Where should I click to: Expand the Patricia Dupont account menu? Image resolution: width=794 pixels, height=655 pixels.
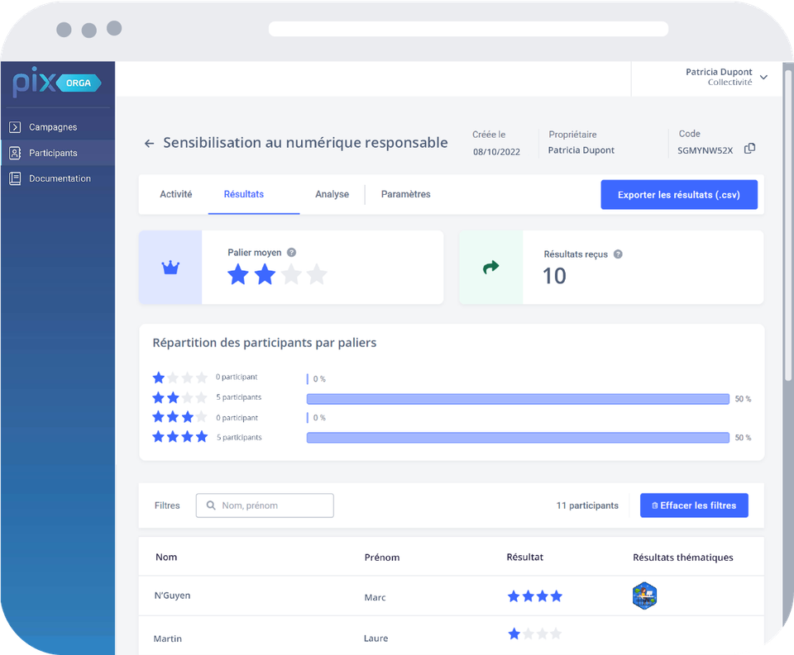tap(763, 78)
